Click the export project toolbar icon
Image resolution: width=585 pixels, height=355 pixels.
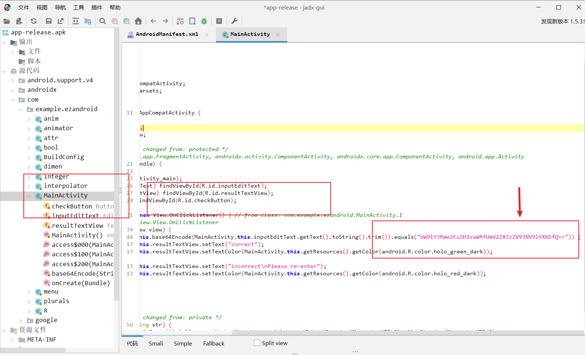pyautogui.click(x=61, y=21)
